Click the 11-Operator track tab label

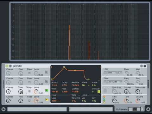(122, 109)
